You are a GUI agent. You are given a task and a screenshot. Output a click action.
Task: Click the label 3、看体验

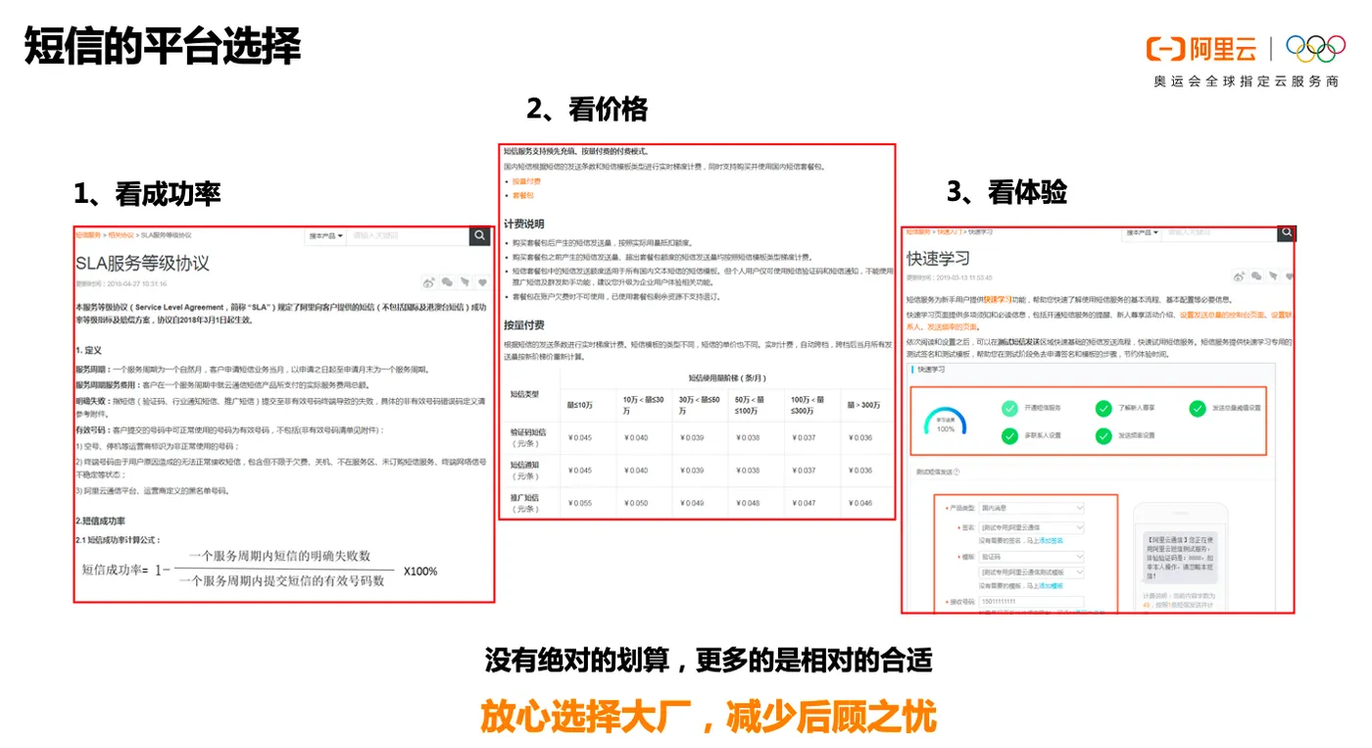click(x=1006, y=191)
